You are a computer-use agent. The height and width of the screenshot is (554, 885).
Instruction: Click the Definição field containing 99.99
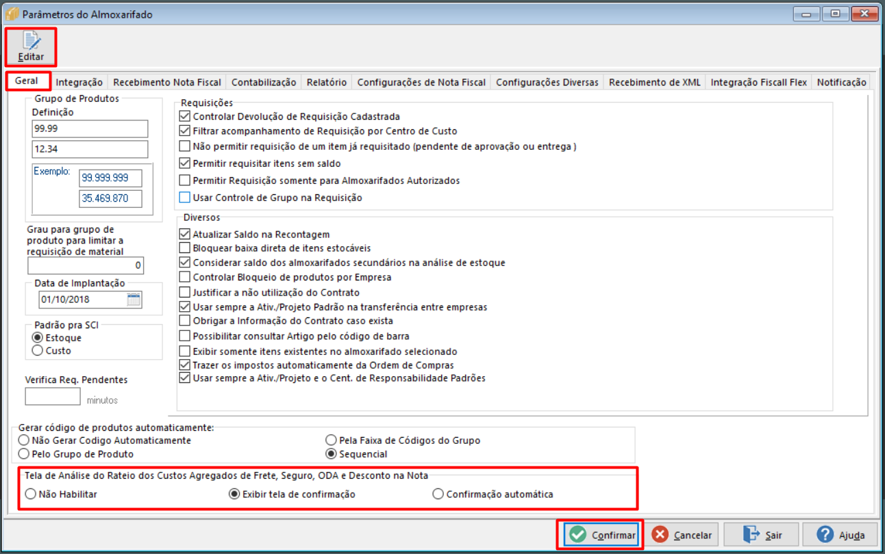(90, 129)
